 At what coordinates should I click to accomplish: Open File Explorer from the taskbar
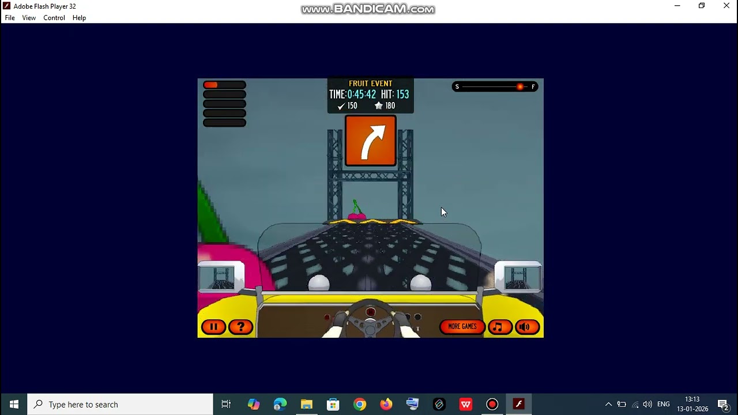pyautogui.click(x=306, y=405)
